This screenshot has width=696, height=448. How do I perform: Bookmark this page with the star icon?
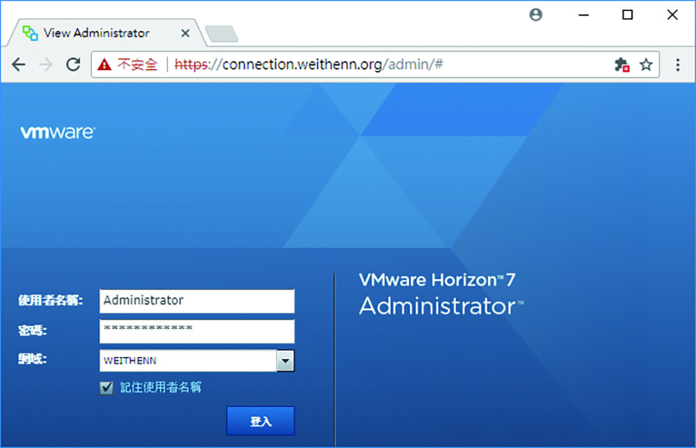pos(646,65)
